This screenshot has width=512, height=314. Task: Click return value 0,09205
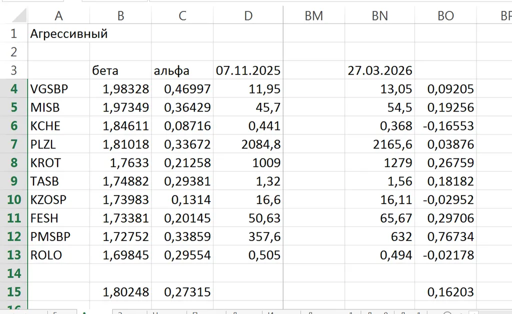pos(445,88)
